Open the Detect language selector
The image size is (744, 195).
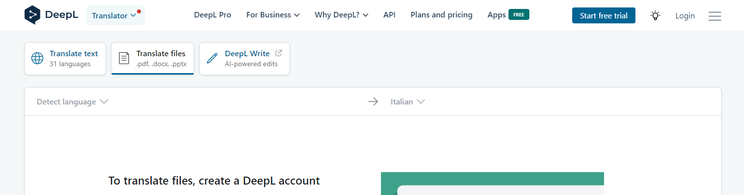point(73,101)
